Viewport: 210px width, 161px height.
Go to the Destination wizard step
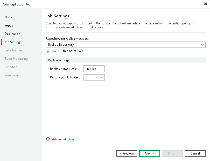(x=12, y=34)
